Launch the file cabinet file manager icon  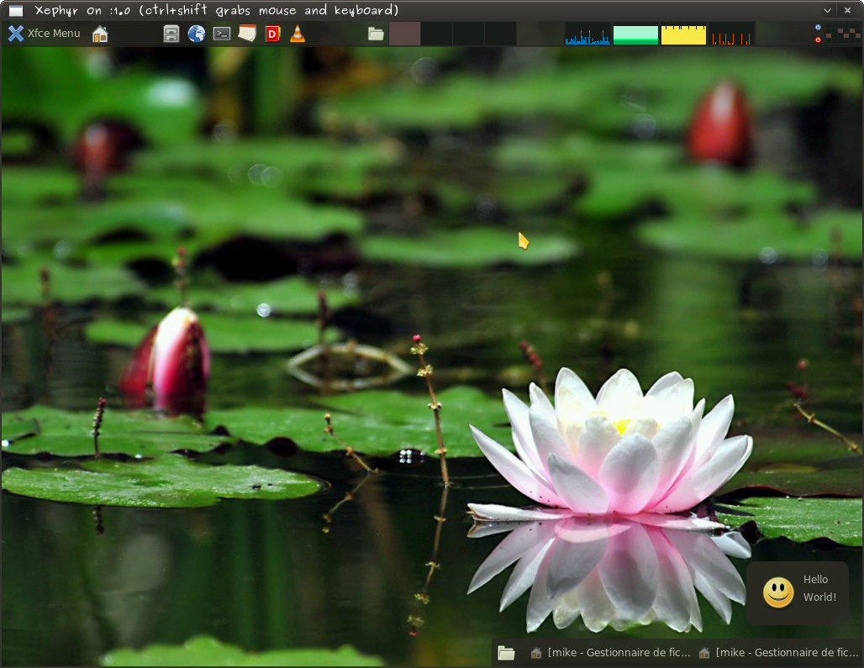pos(171,34)
